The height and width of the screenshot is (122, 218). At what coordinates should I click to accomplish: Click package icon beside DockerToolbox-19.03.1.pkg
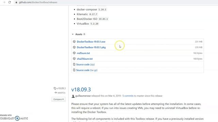74,47
